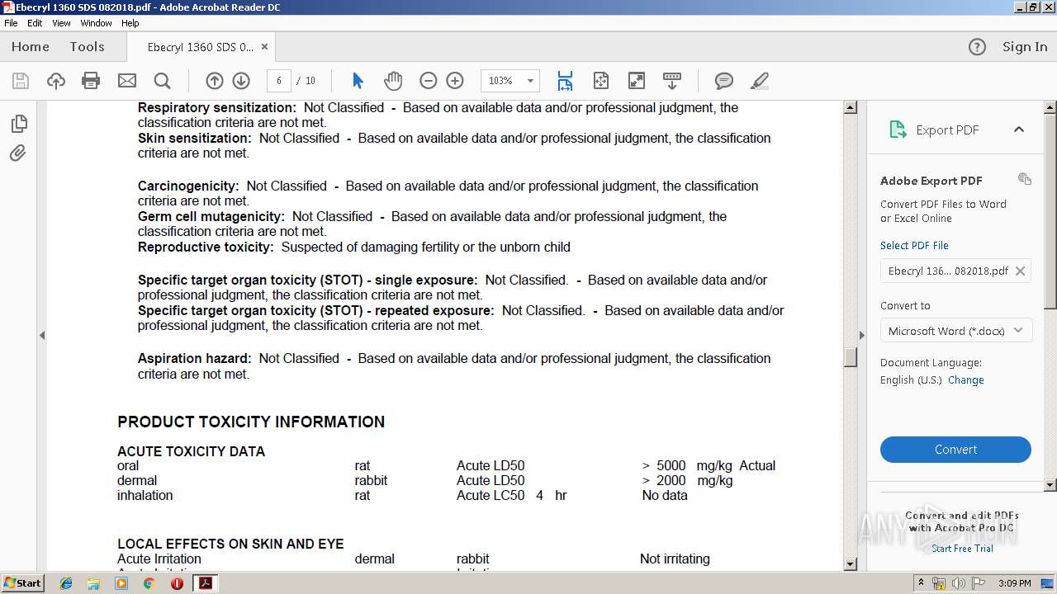
Task: Click the Convert button
Action: point(955,450)
